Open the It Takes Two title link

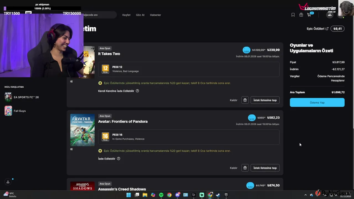coord(109,54)
